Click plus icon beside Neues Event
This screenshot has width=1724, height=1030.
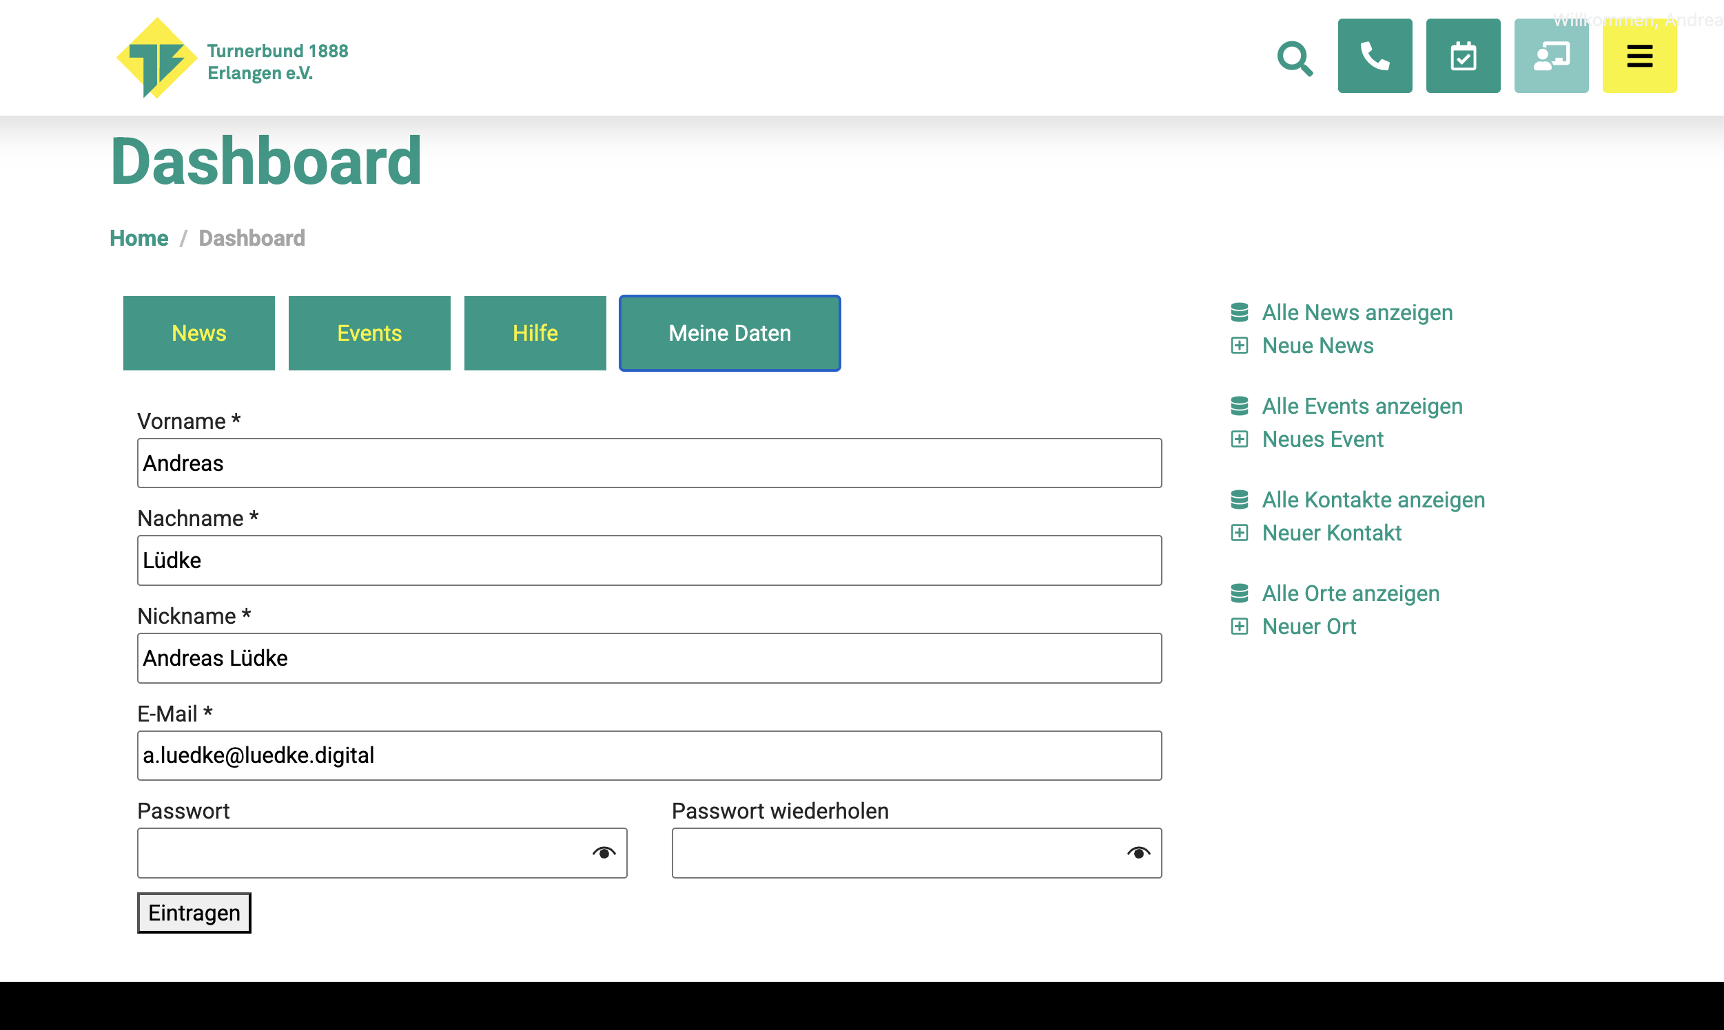(x=1239, y=439)
